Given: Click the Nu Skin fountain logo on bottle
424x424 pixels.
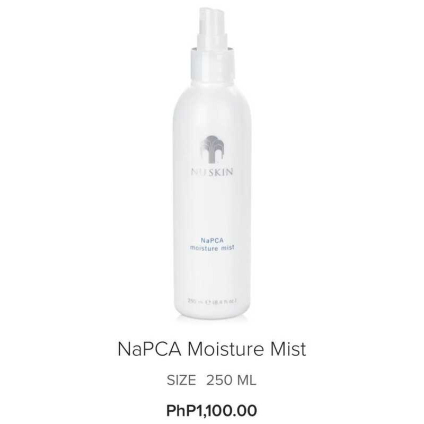Looking at the screenshot, I should [211, 149].
